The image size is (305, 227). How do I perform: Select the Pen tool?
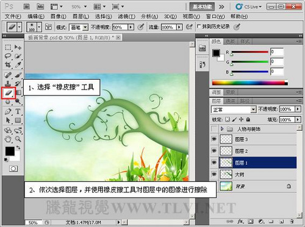pyautogui.click(x=8, y=111)
